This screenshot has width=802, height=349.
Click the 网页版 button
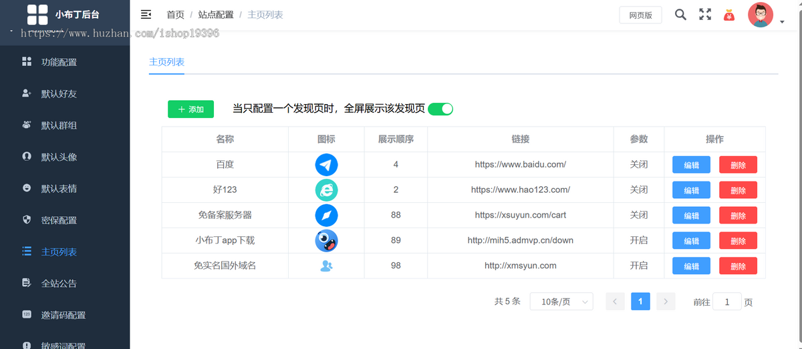click(x=640, y=15)
